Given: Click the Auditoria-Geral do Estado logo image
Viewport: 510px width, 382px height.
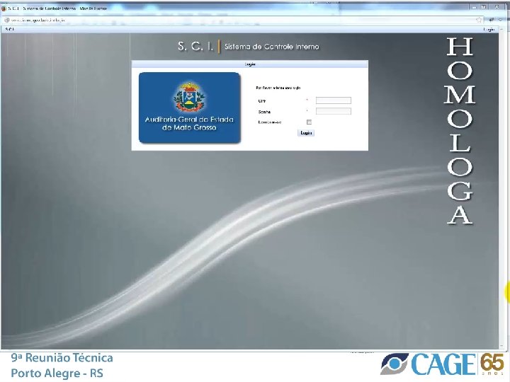Looking at the screenshot, I should (x=190, y=108).
